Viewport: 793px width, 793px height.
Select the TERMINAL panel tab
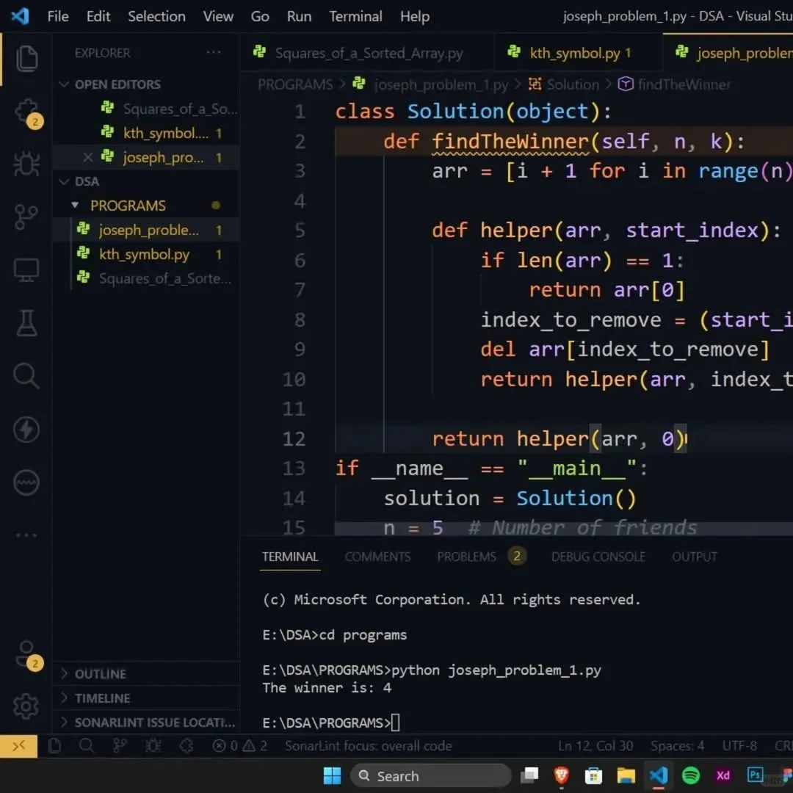290,557
